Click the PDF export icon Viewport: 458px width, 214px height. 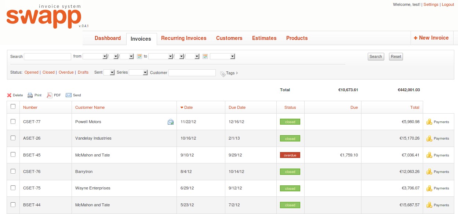(50, 95)
